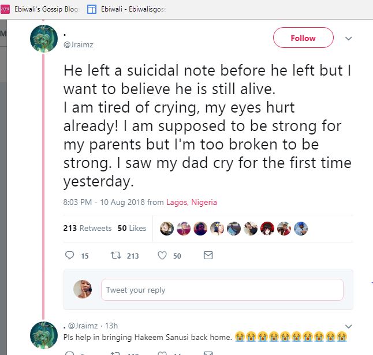Click the reply speech bubble icon
The height and width of the screenshot is (355, 373).
tap(70, 255)
